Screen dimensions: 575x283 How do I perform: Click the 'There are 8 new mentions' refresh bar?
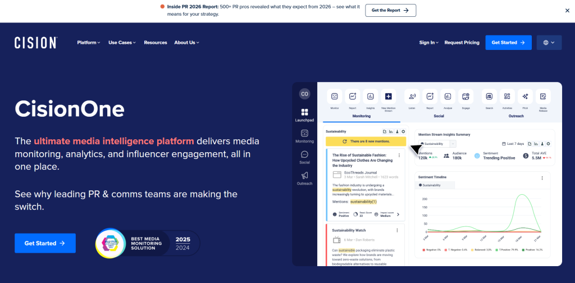coord(366,141)
